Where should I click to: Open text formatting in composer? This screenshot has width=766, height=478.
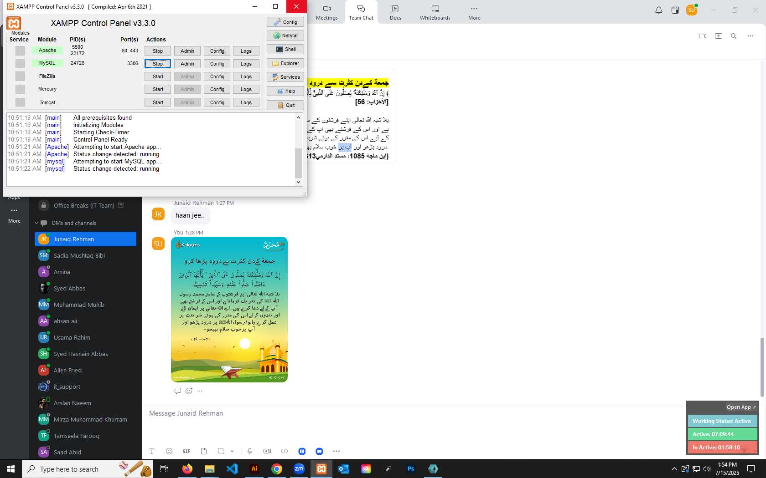152,451
